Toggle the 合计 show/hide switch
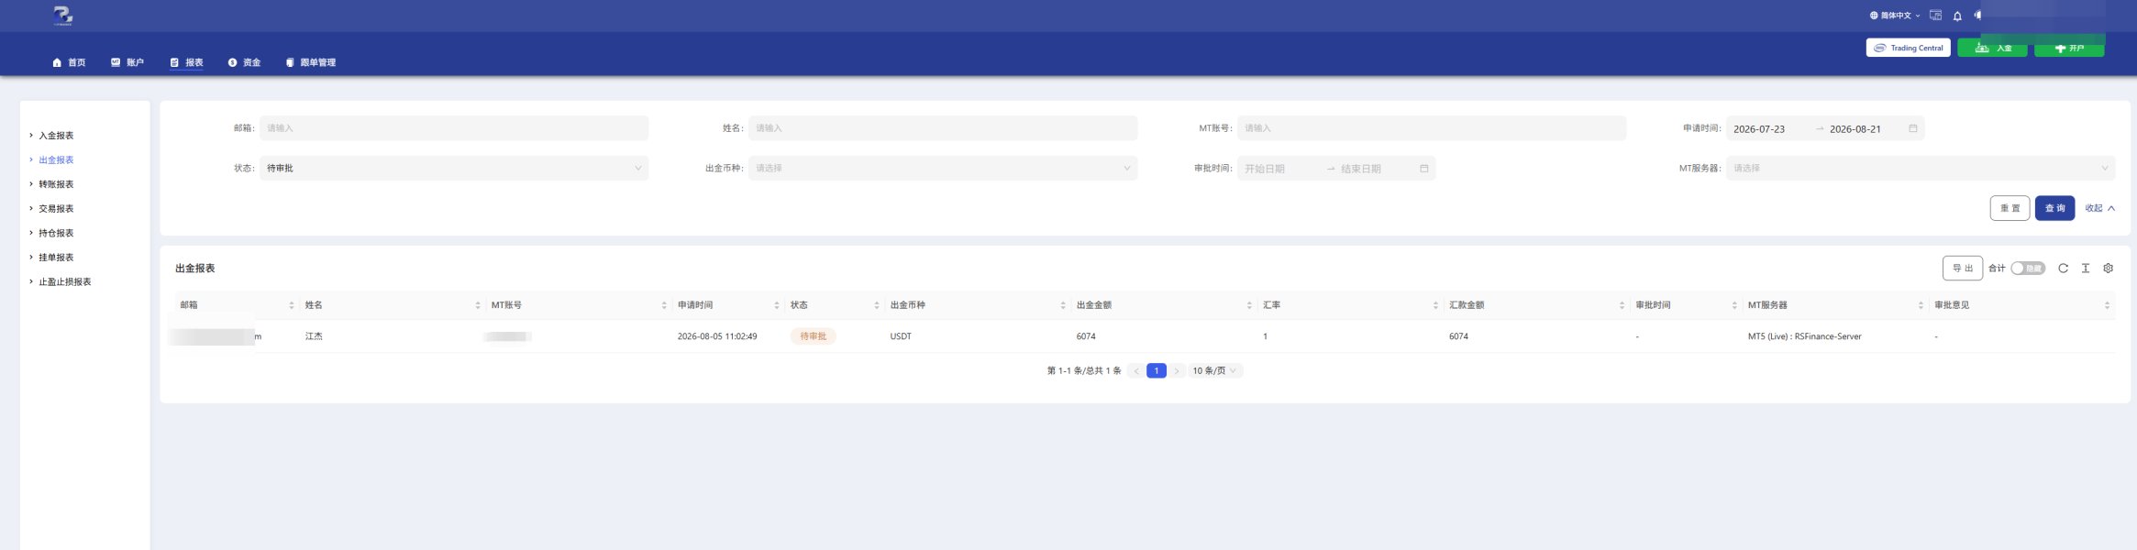The width and height of the screenshot is (2137, 550). (2028, 269)
